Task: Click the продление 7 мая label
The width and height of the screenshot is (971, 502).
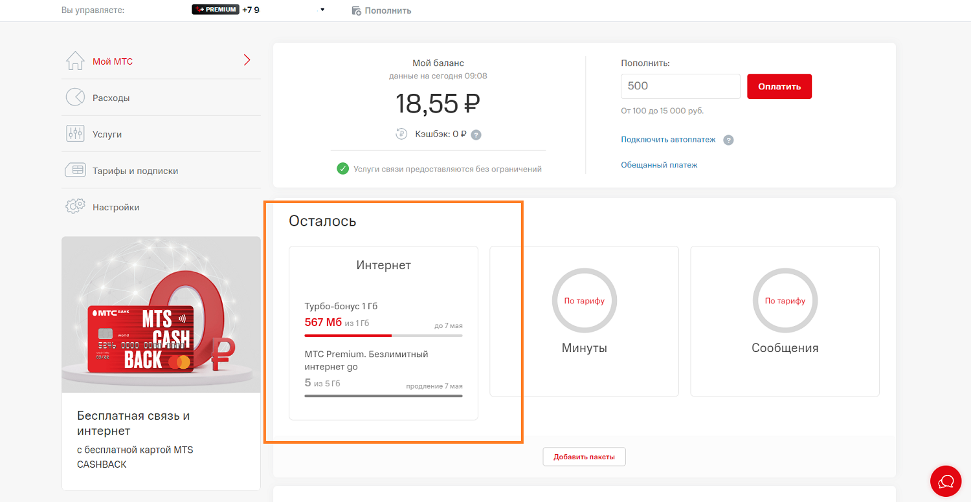Action: pyautogui.click(x=434, y=386)
